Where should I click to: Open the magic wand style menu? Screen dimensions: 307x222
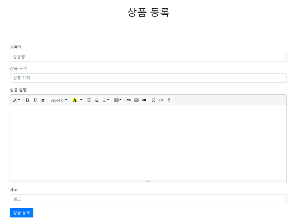pyautogui.click(x=17, y=100)
